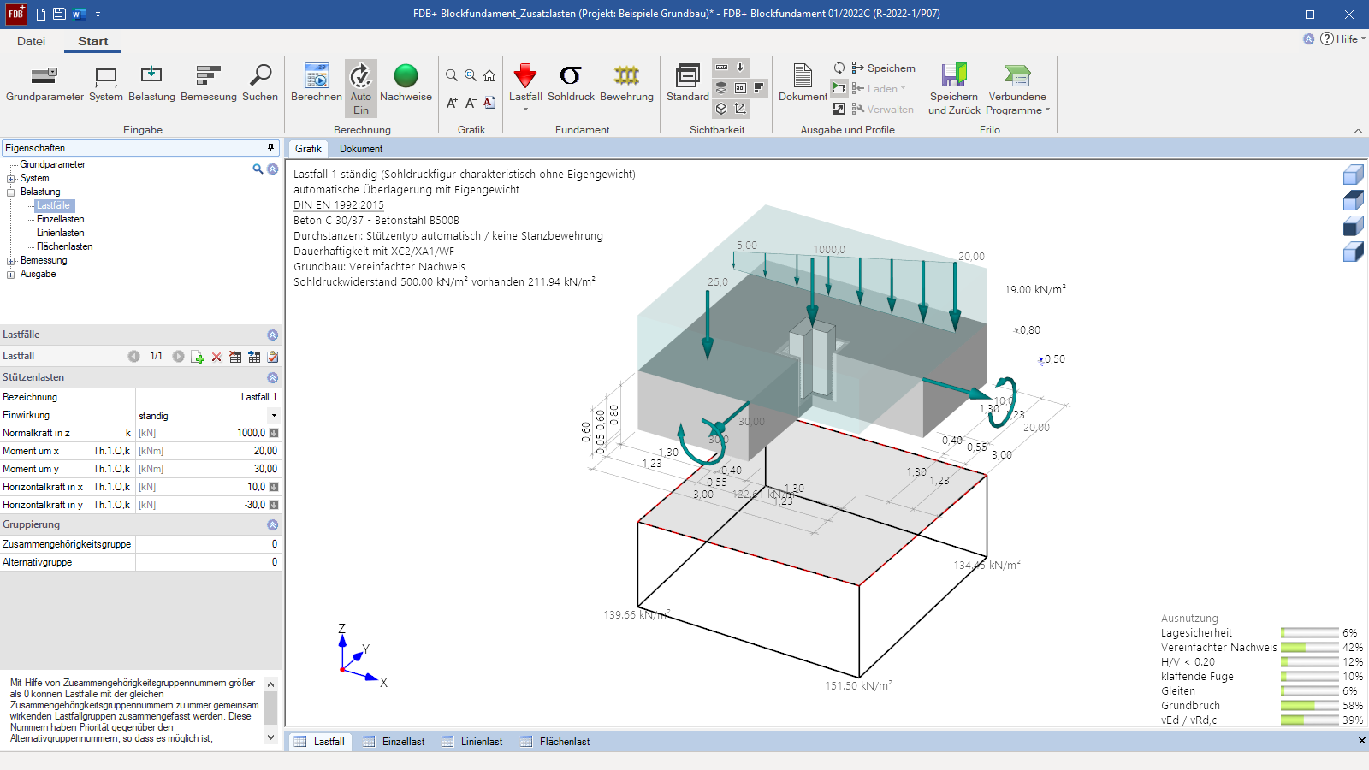Click Speichern und Zurück
The image size is (1369, 770).
tap(954, 89)
